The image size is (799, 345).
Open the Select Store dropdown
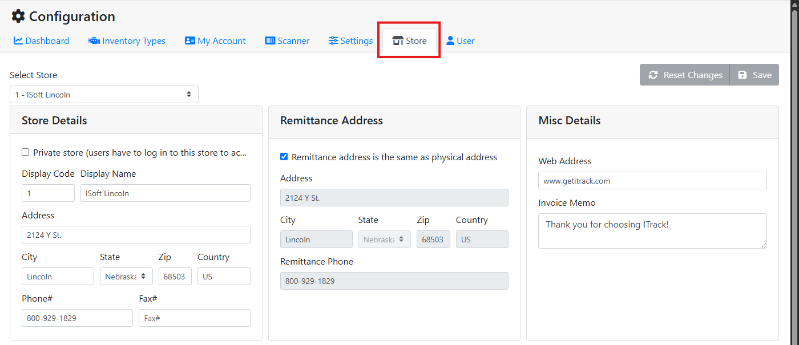pos(103,94)
